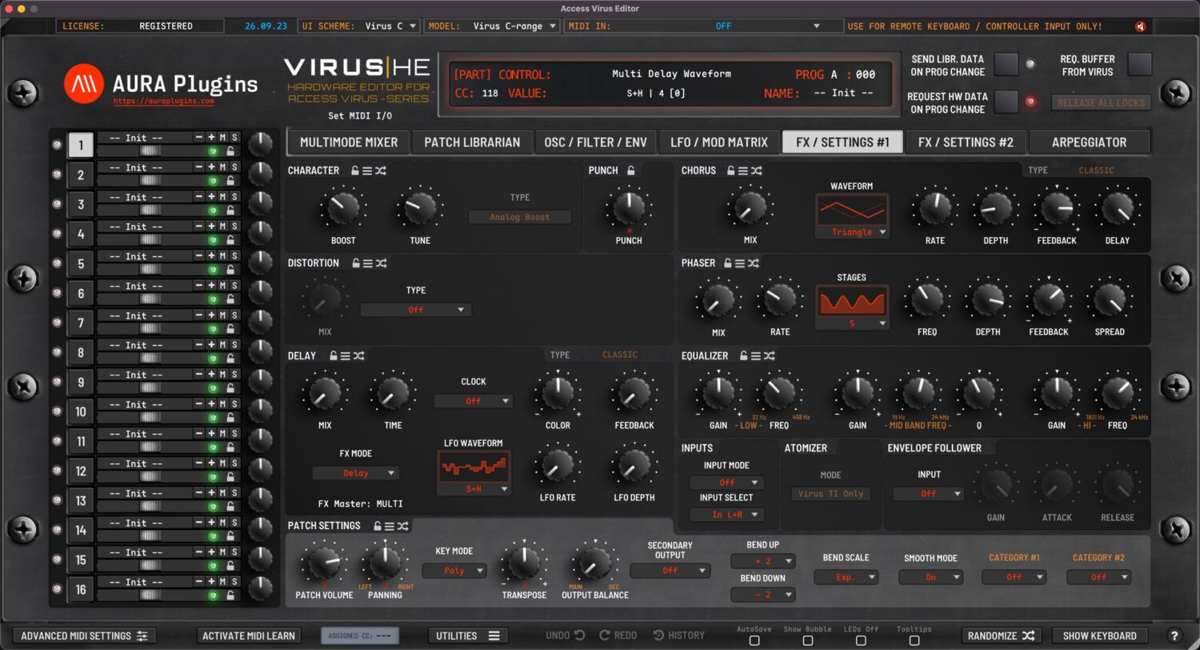The width and height of the screenshot is (1200, 650).
Task: Click the help question mark icon
Action: (x=1174, y=636)
